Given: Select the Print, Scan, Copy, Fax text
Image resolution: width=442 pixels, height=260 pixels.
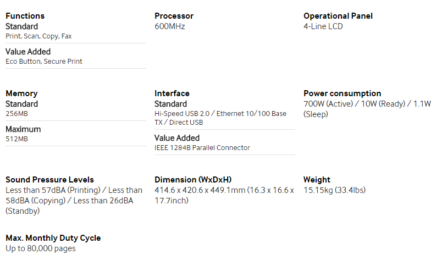Looking at the screenshot, I should point(38,36).
